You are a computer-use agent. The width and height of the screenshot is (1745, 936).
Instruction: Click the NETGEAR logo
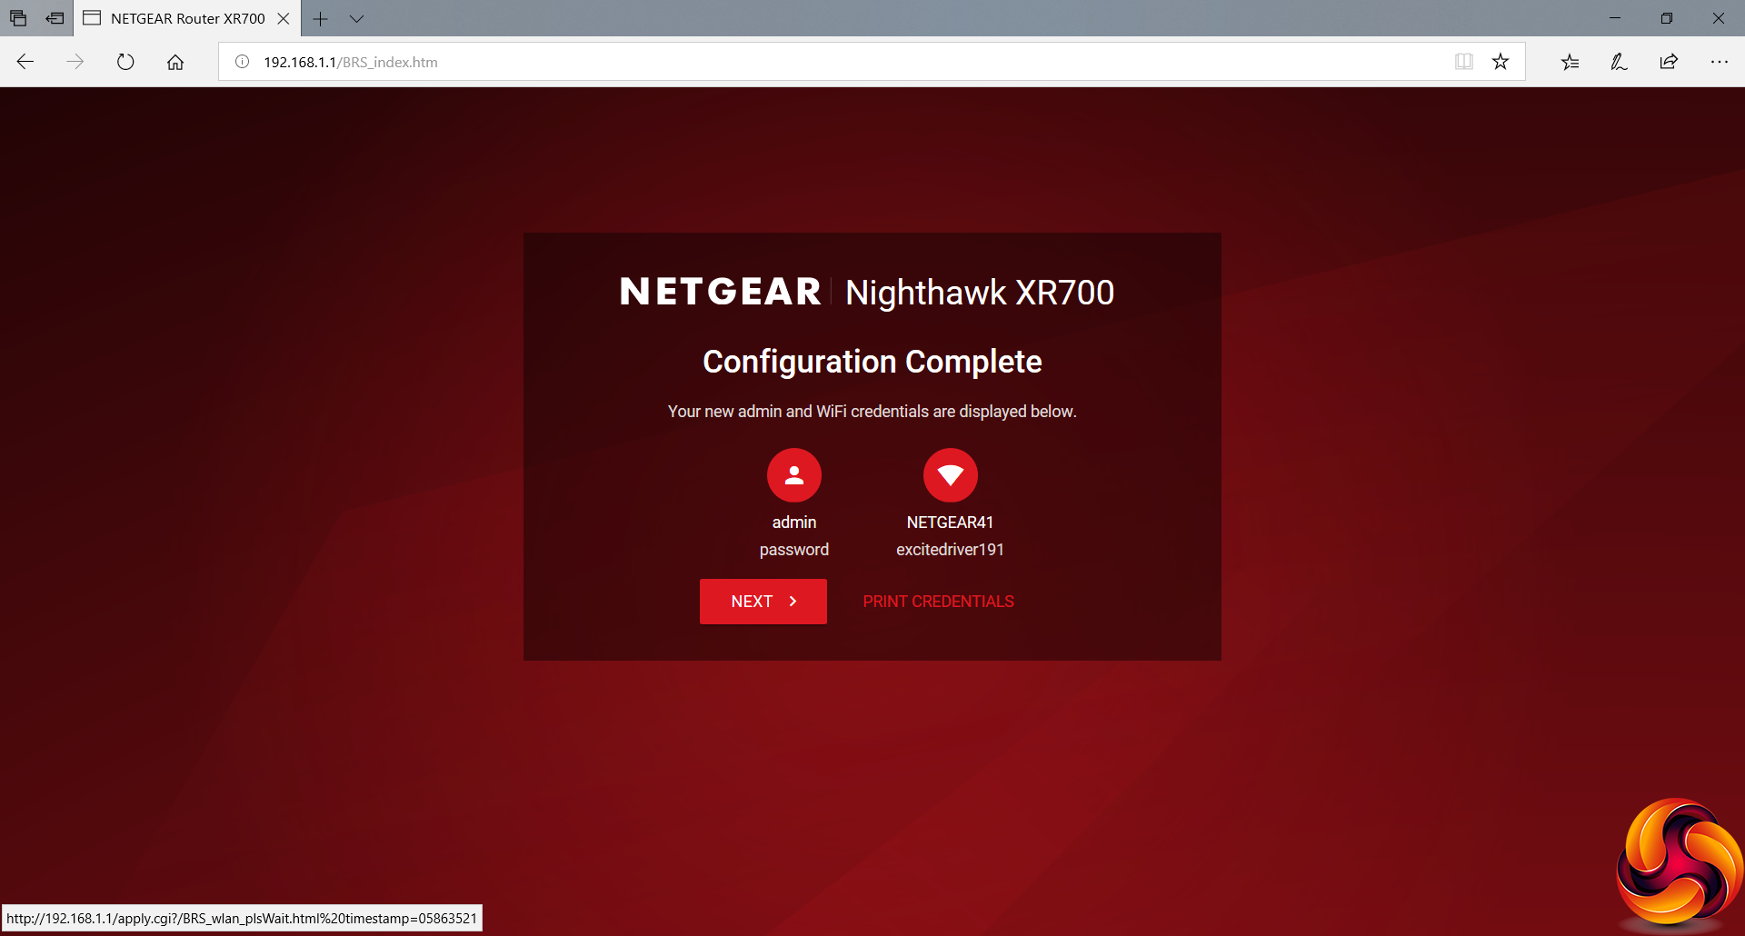point(721,292)
